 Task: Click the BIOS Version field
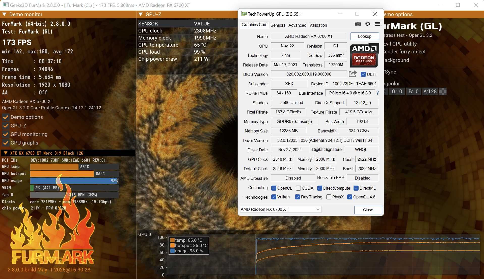click(309, 74)
